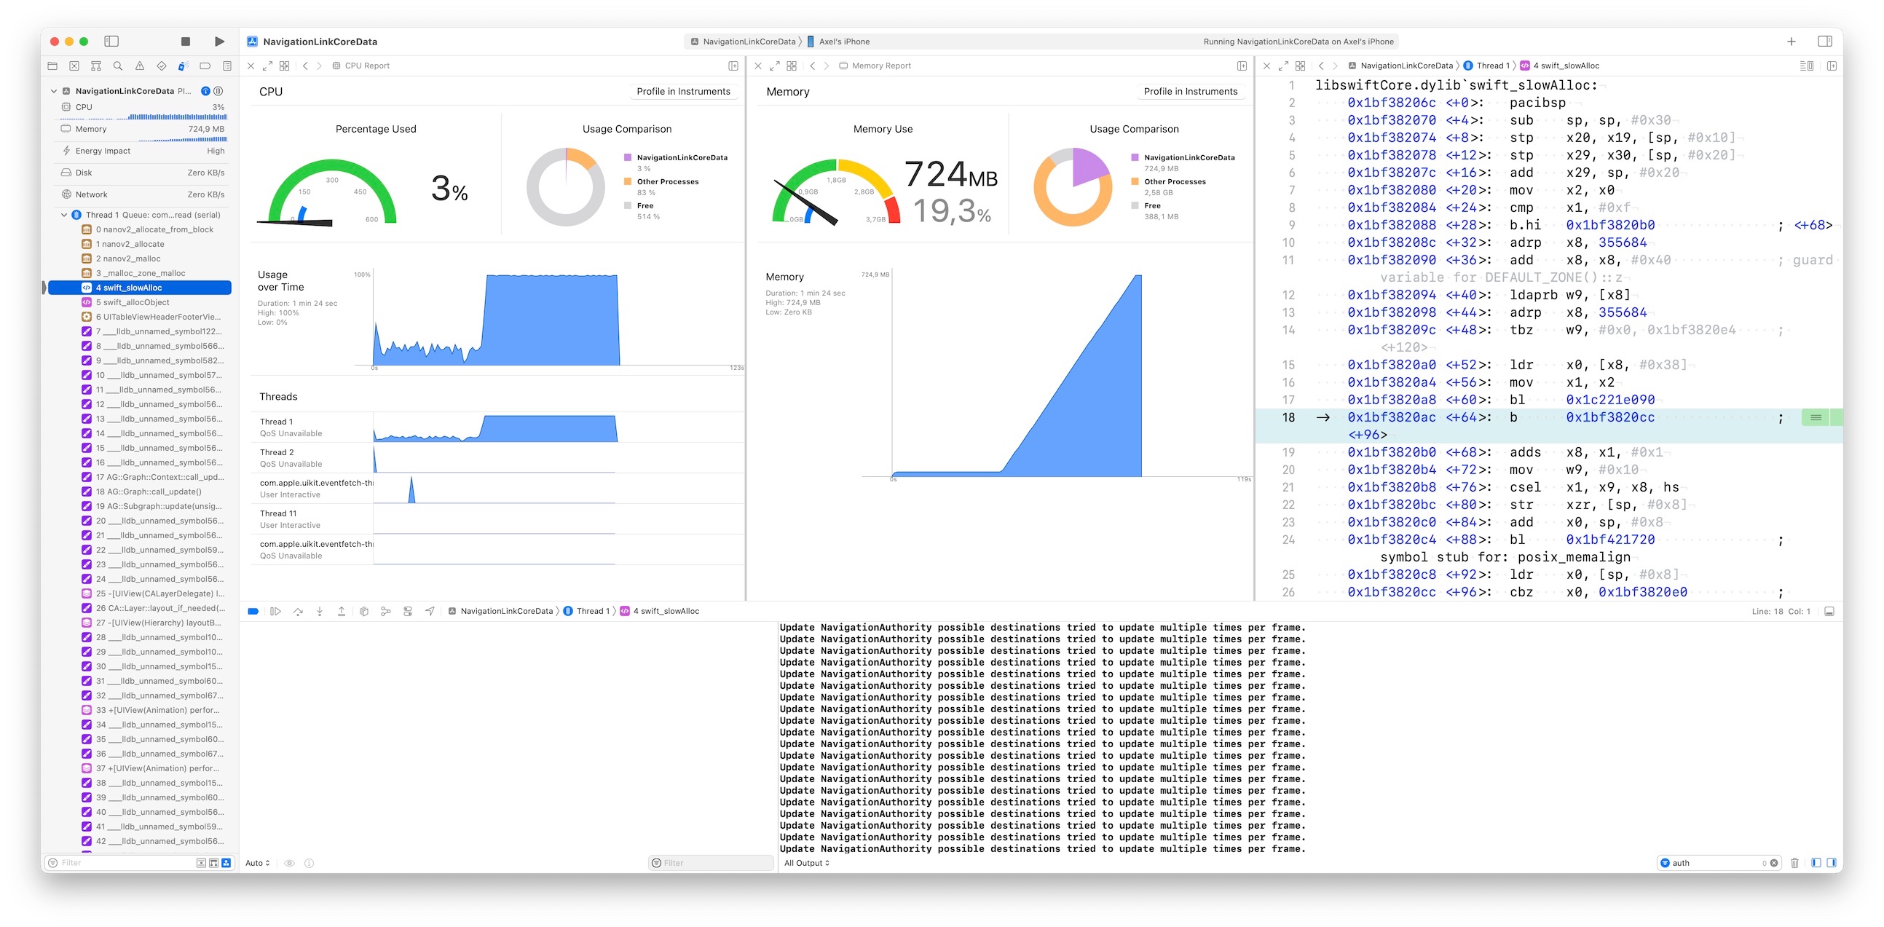Add editor split in CPU Report pane
This screenshot has height=927, width=1884.
[733, 66]
